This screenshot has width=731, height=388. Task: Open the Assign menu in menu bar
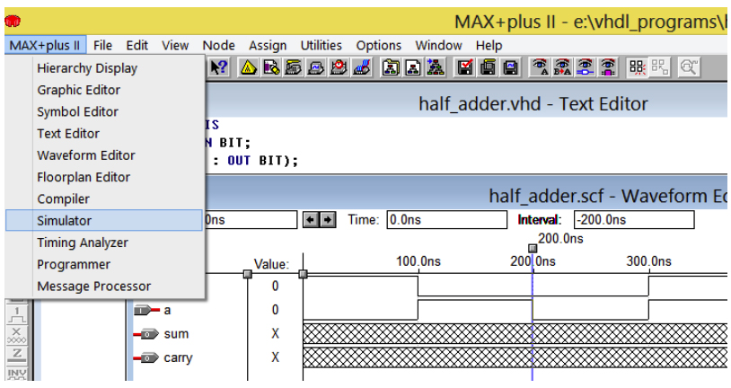point(268,45)
